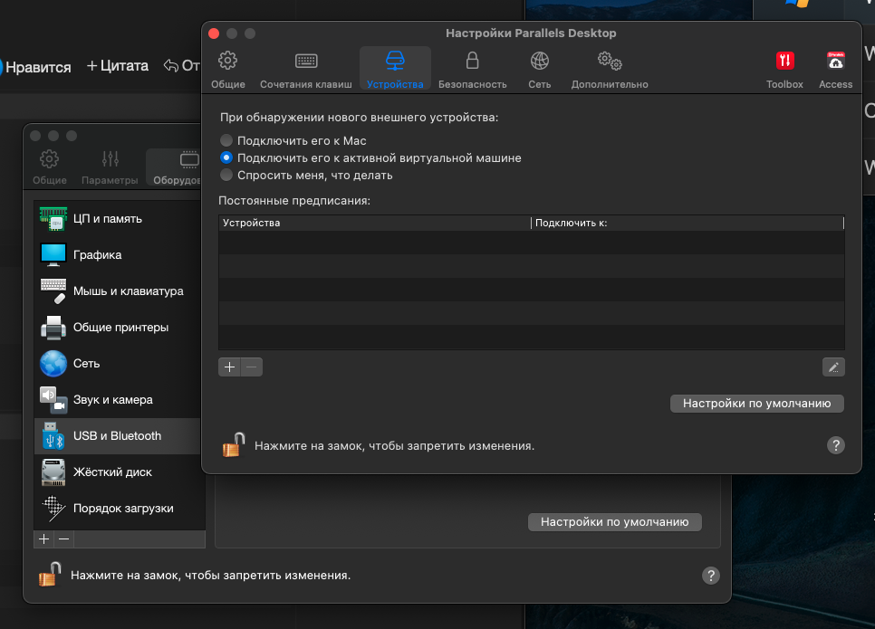Open Advanced gears tab
This screenshot has height=629, width=875.
(x=609, y=62)
